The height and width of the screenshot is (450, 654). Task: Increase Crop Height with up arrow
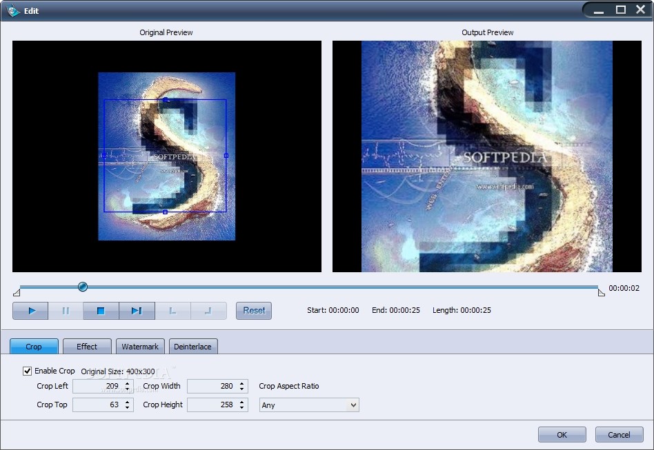click(242, 402)
